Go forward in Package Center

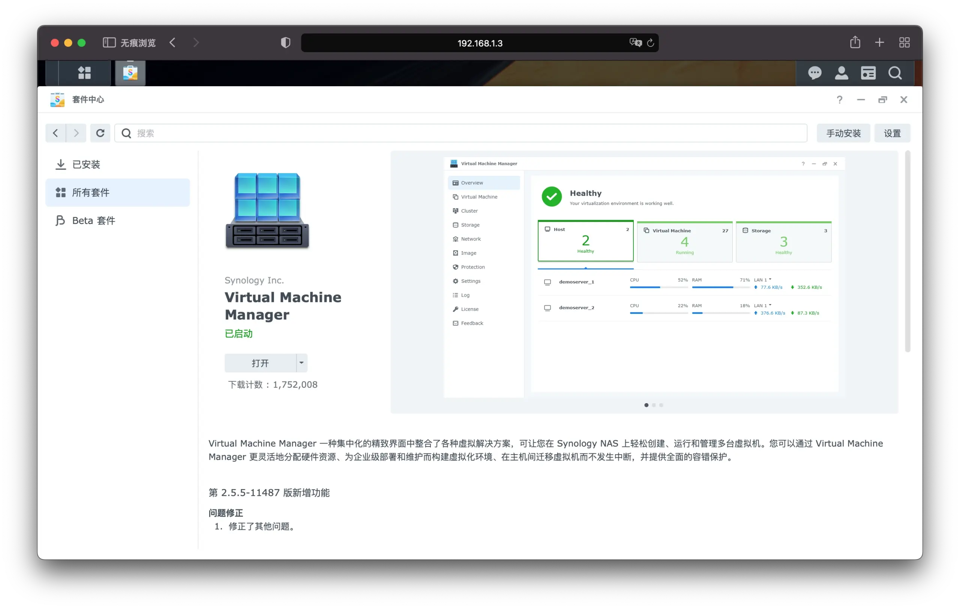(x=76, y=133)
